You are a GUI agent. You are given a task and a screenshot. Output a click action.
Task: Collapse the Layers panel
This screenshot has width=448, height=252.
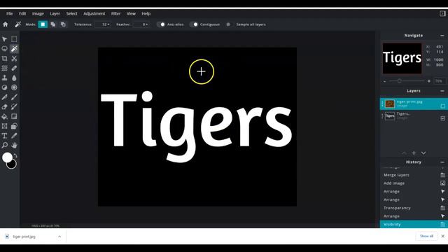click(442, 91)
